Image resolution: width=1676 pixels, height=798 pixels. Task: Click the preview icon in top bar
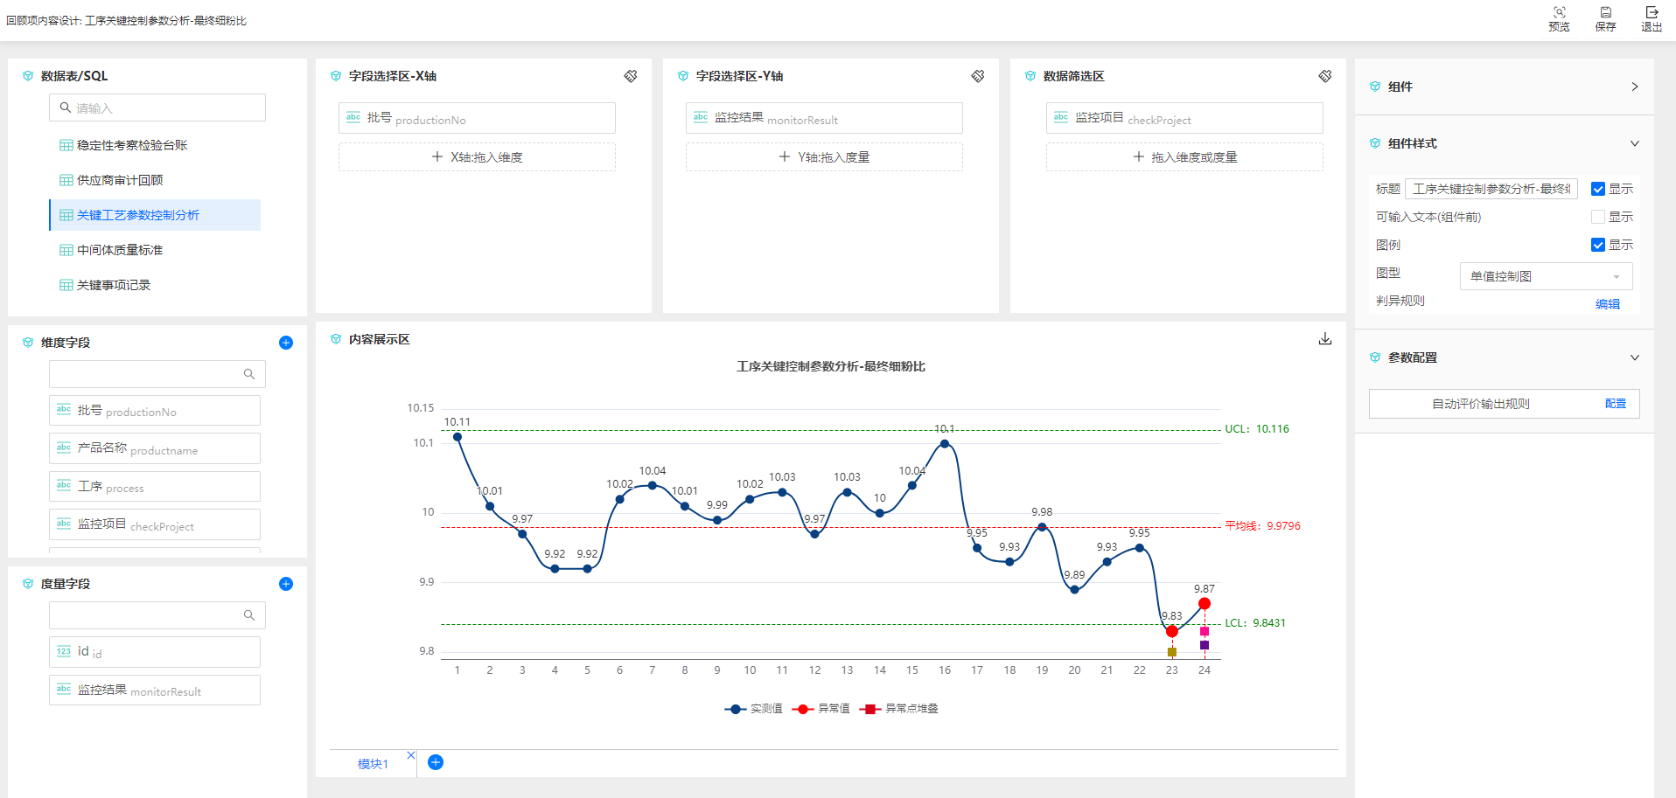[1559, 13]
